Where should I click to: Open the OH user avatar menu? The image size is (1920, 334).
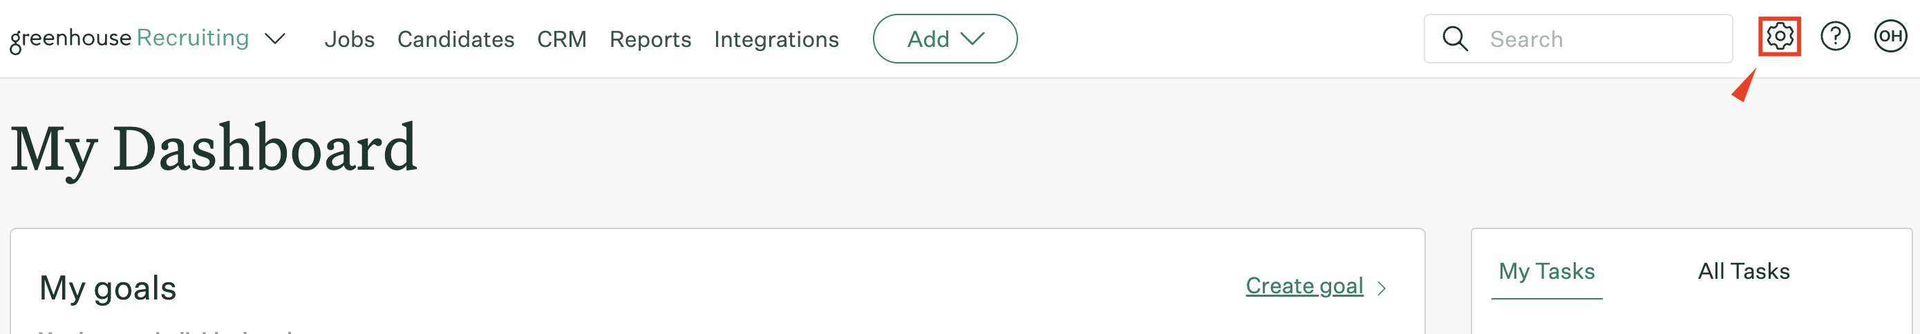click(1890, 37)
